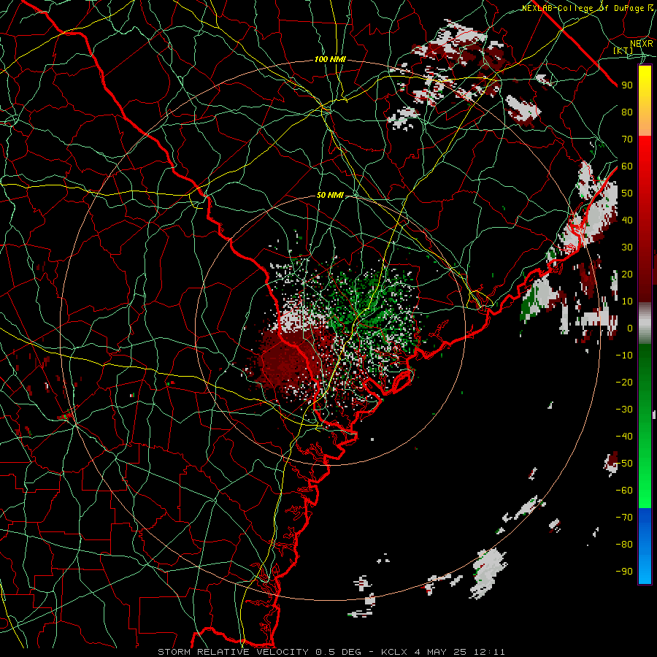Screen dimensions: 657x657
Task: Click the 4 MAY 25 date text
Action: tap(441, 652)
